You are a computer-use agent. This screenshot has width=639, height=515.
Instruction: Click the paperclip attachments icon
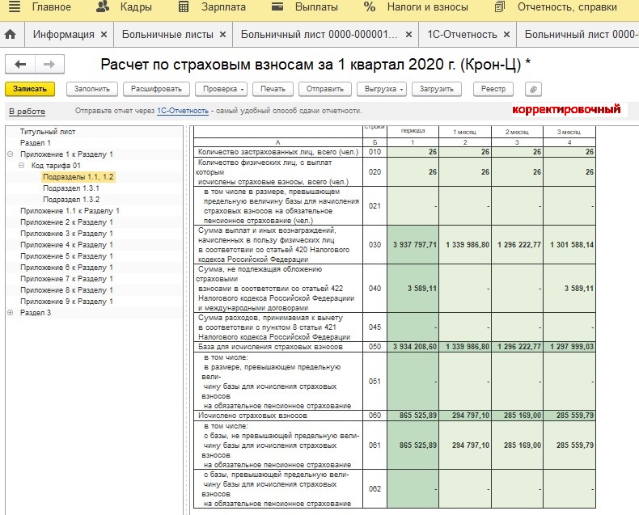coord(534,89)
